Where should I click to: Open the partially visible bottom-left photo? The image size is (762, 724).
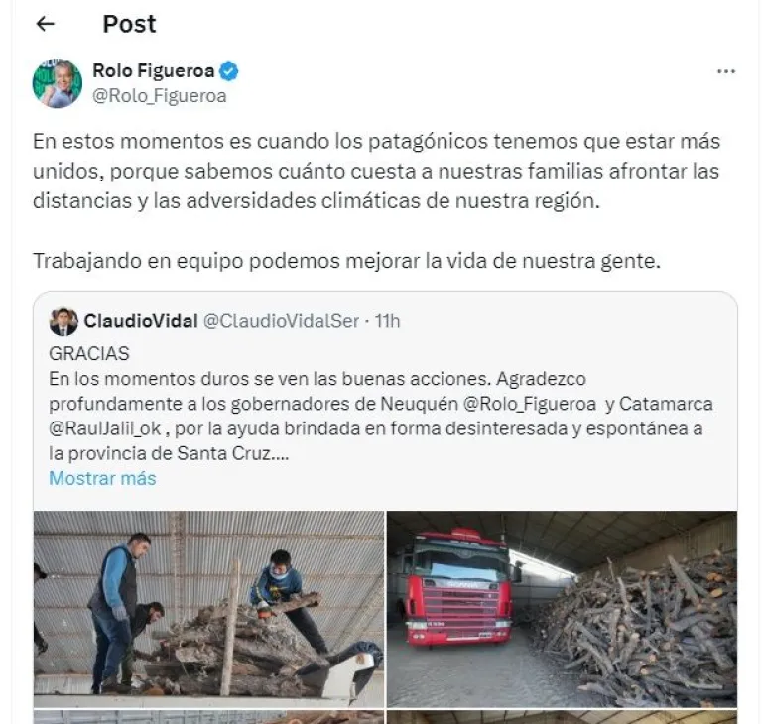208,717
